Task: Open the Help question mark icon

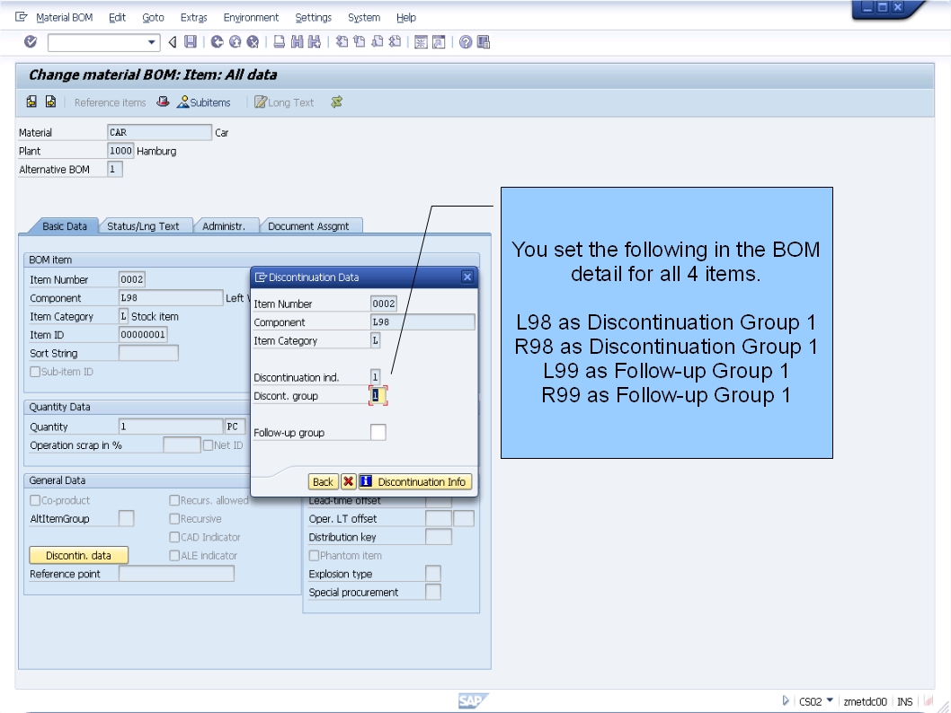Action: coord(466,42)
